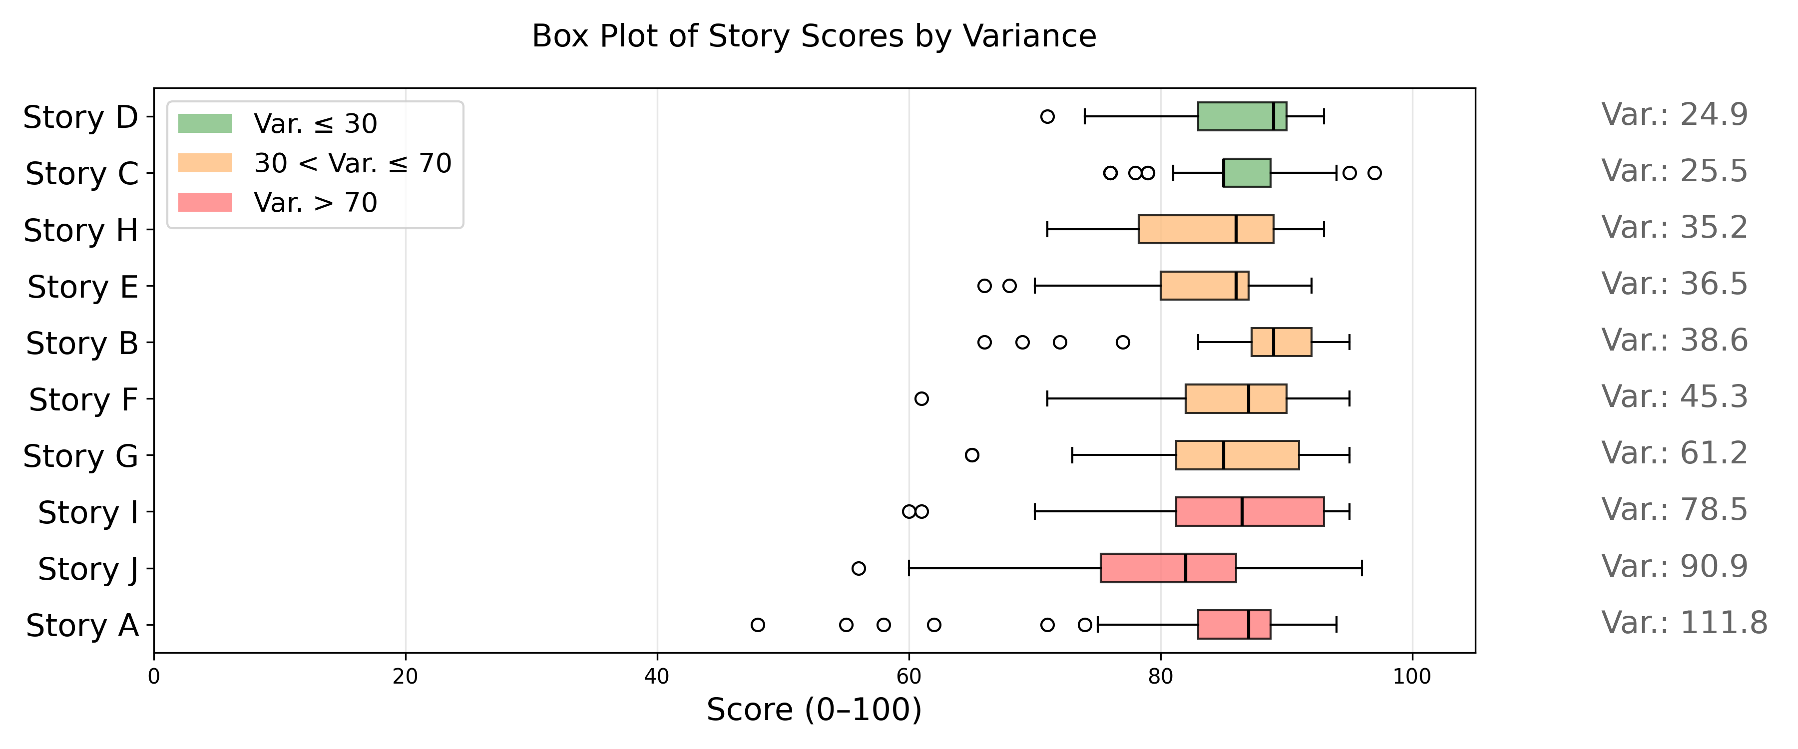Click the Story G axis label
Screen dimensions: 1798x749
pos(80,456)
